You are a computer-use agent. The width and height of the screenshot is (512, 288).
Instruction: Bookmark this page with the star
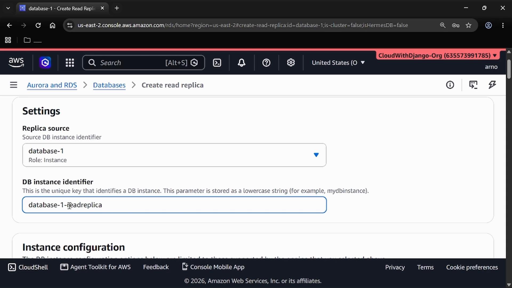tap(469, 25)
